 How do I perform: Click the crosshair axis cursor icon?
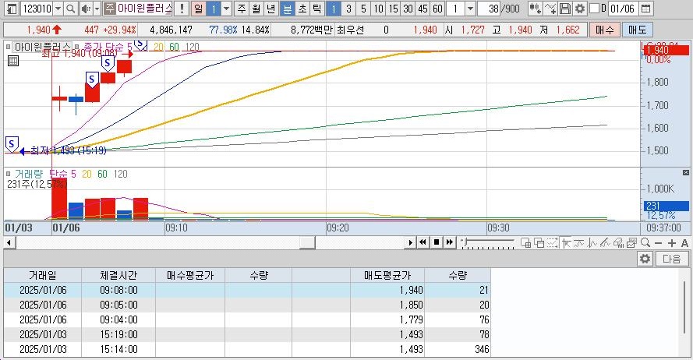[x=566, y=242]
